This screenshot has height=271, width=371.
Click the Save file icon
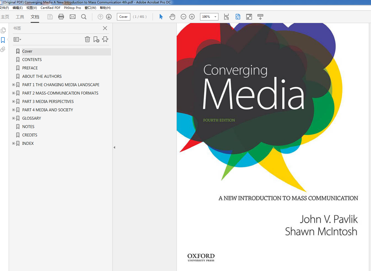[50, 17]
